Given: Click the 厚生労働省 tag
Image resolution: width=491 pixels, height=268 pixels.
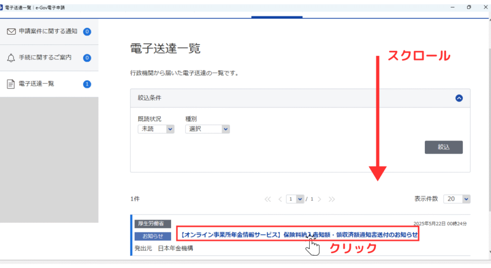Looking at the screenshot, I should [x=153, y=223].
